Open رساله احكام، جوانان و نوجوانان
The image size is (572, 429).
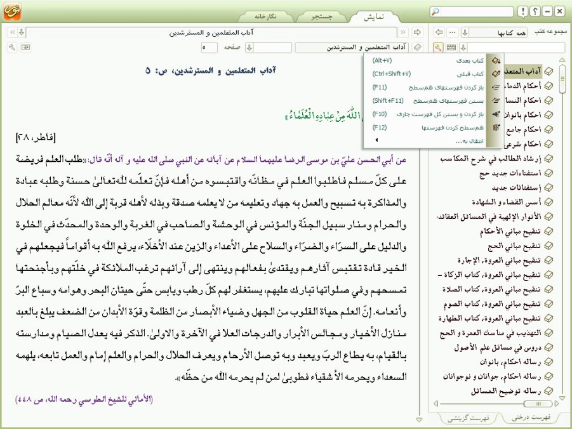[x=493, y=377]
